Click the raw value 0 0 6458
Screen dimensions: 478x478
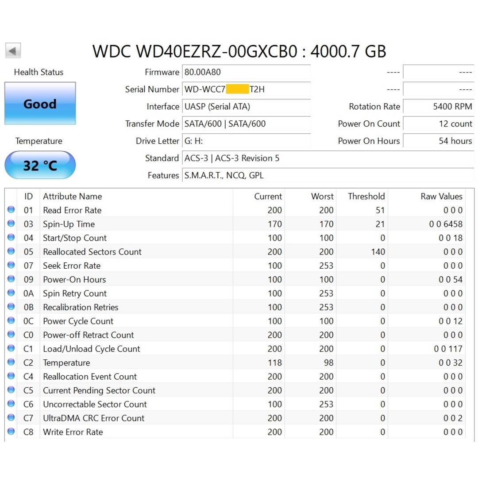(x=446, y=224)
